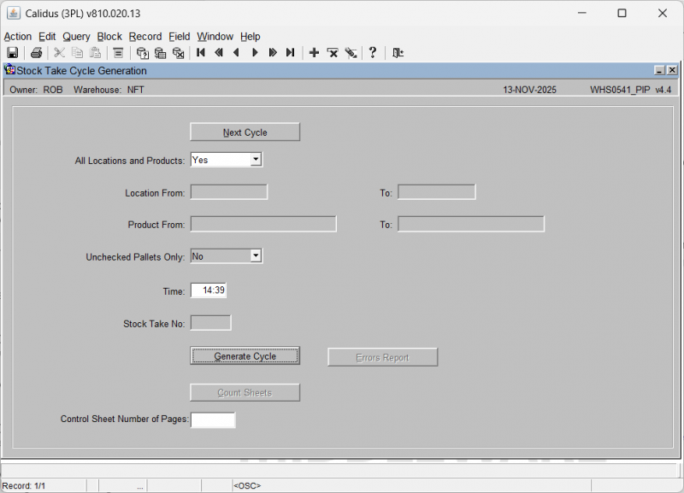Expand the Unchecked Pallets Only dropdown
Viewport: 684px width, 493px height.
point(256,256)
